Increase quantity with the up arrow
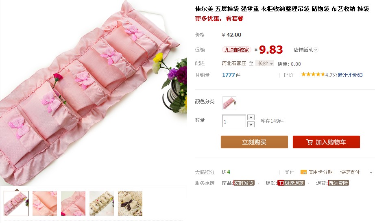375x223 pixels. point(251,117)
